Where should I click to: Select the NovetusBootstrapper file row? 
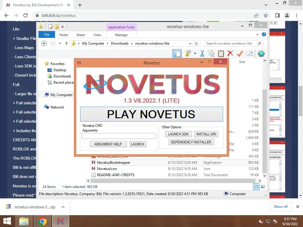[175, 163]
